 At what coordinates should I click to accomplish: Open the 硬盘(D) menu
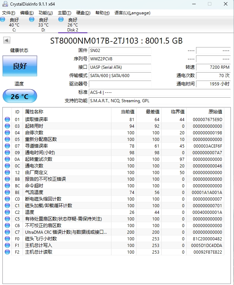(83, 13)
